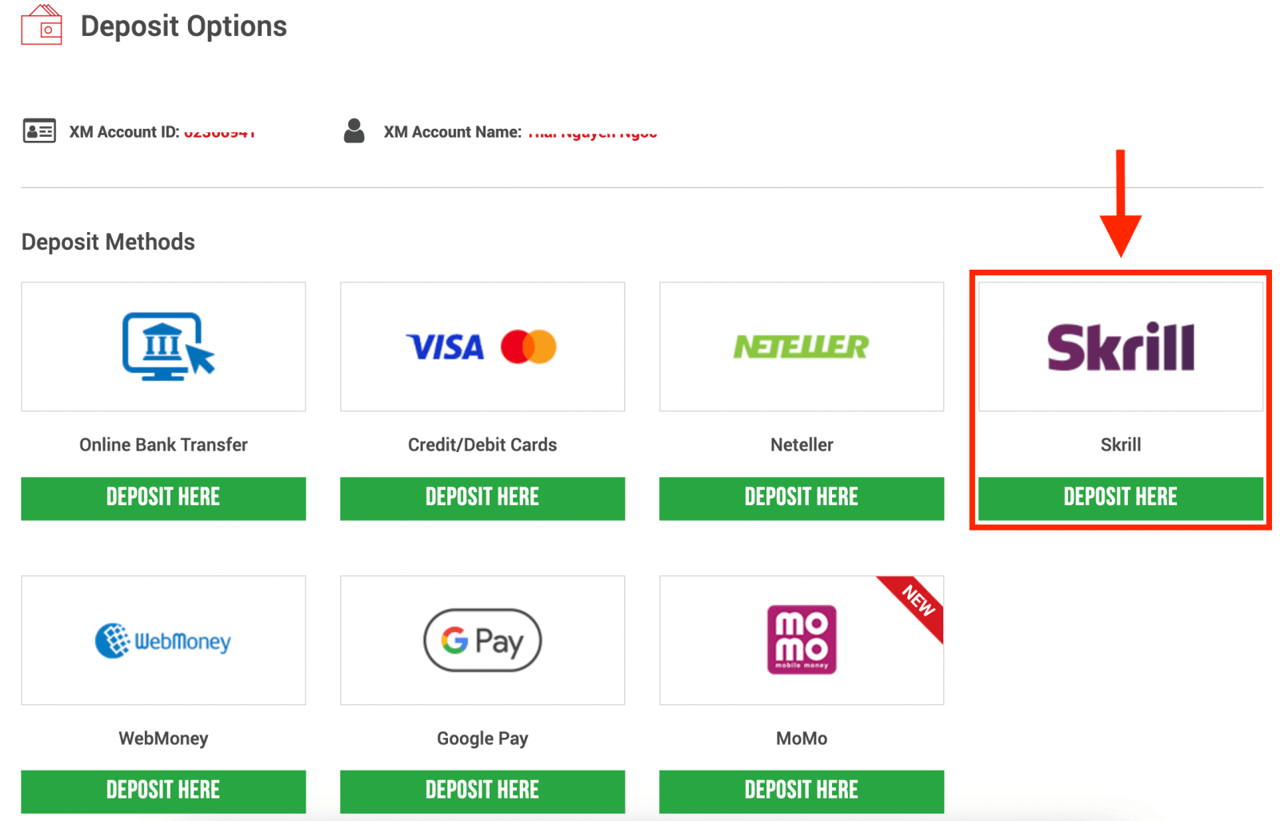Click DEPOSIT HERE under WebMoney
Screen dimensions: 1280x821
[x=163, y=790]
